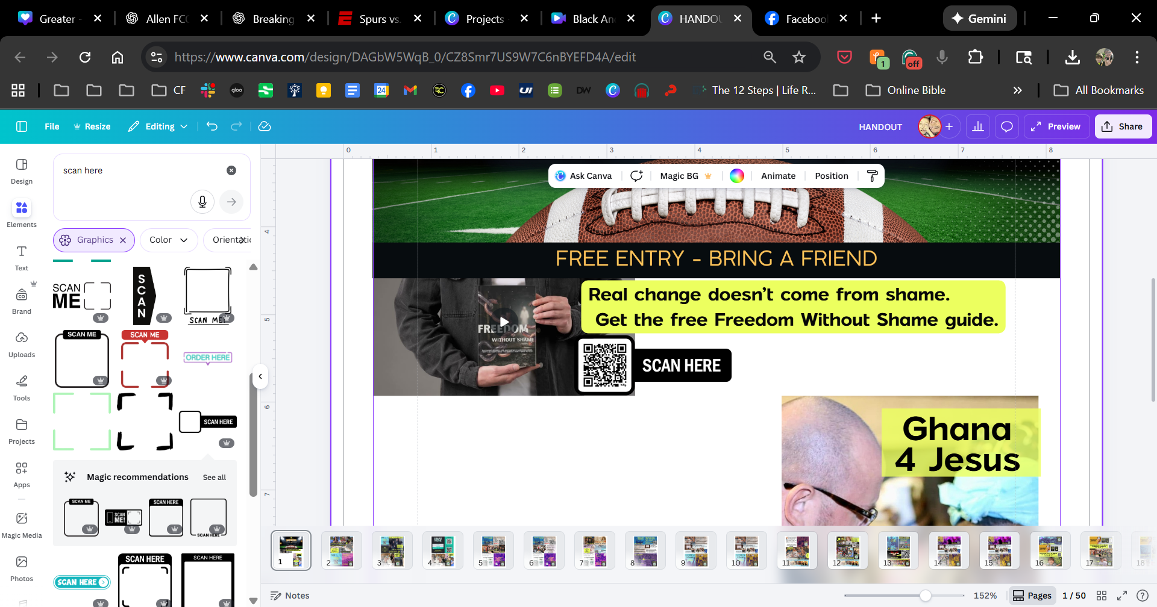Click the comments speech bubble icon
Image resolution: width=1157 pixels, height=607 pixels.
click(1006, 126)
